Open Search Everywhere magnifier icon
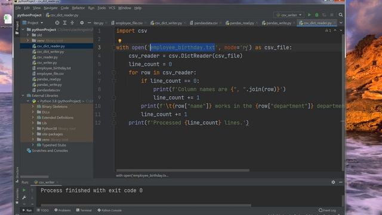 341,15
